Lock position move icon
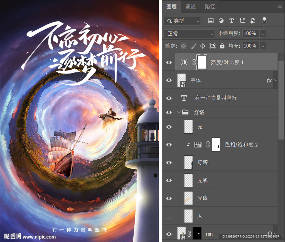The image size is (285, 242). tap(203, 46)
